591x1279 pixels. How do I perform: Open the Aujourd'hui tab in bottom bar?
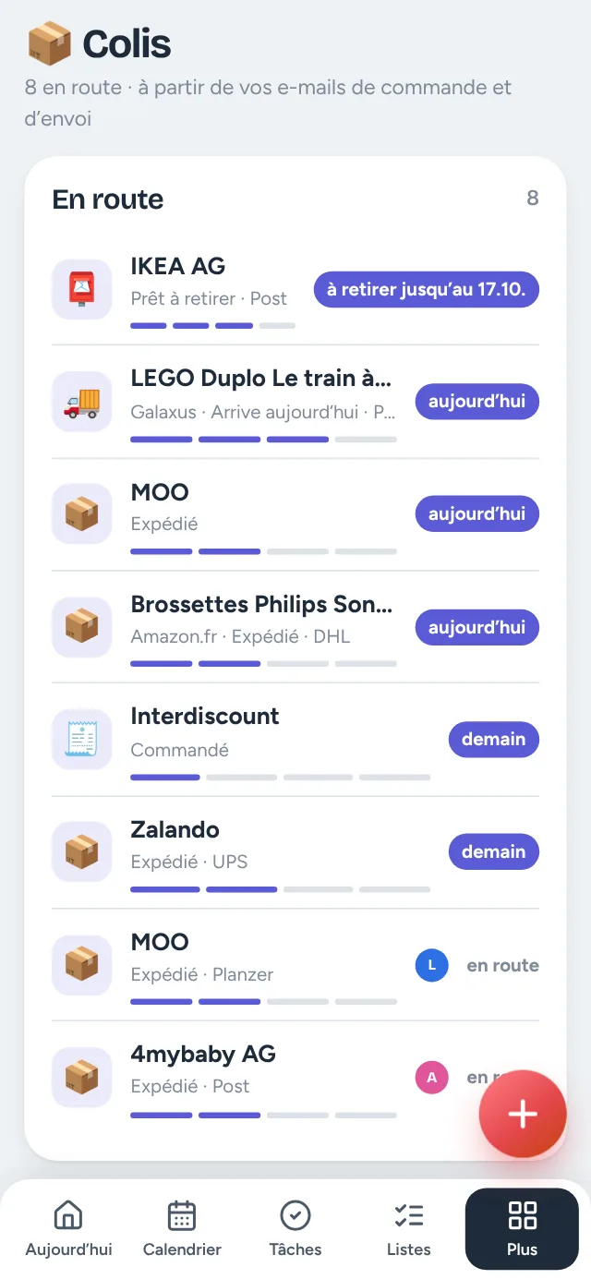(69, 1228)
